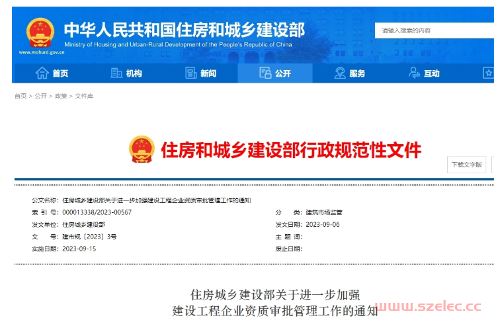Click the issuing unit value 住房城乡建设部
The image size is (494, 324).
(84, 225)
